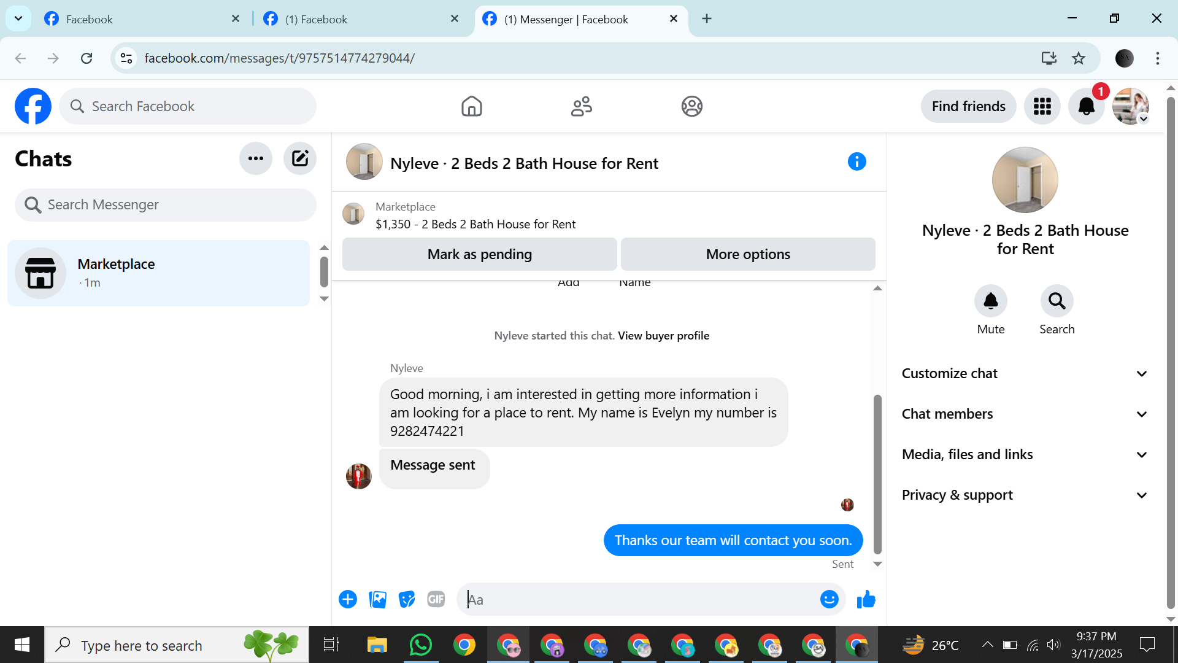The width and height of the screenshot is (1178, 663).
Task: Open the Windows Start menu
Action: point(22,645)
